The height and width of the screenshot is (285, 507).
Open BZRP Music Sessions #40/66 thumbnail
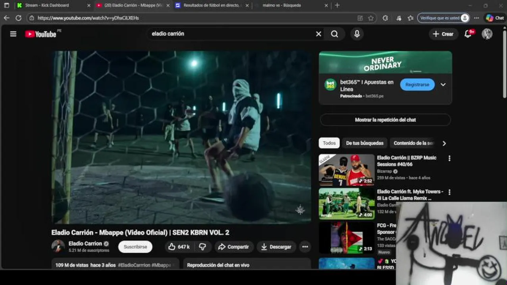pos(346,170)
